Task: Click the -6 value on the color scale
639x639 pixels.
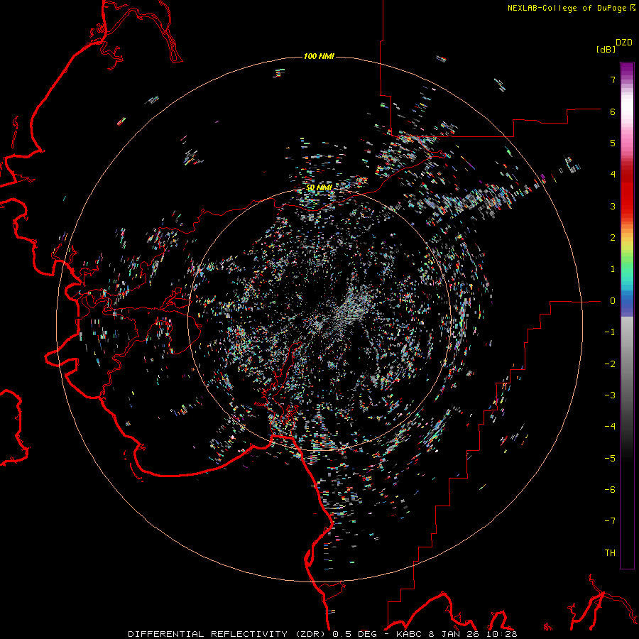Action: coord(610,490)
